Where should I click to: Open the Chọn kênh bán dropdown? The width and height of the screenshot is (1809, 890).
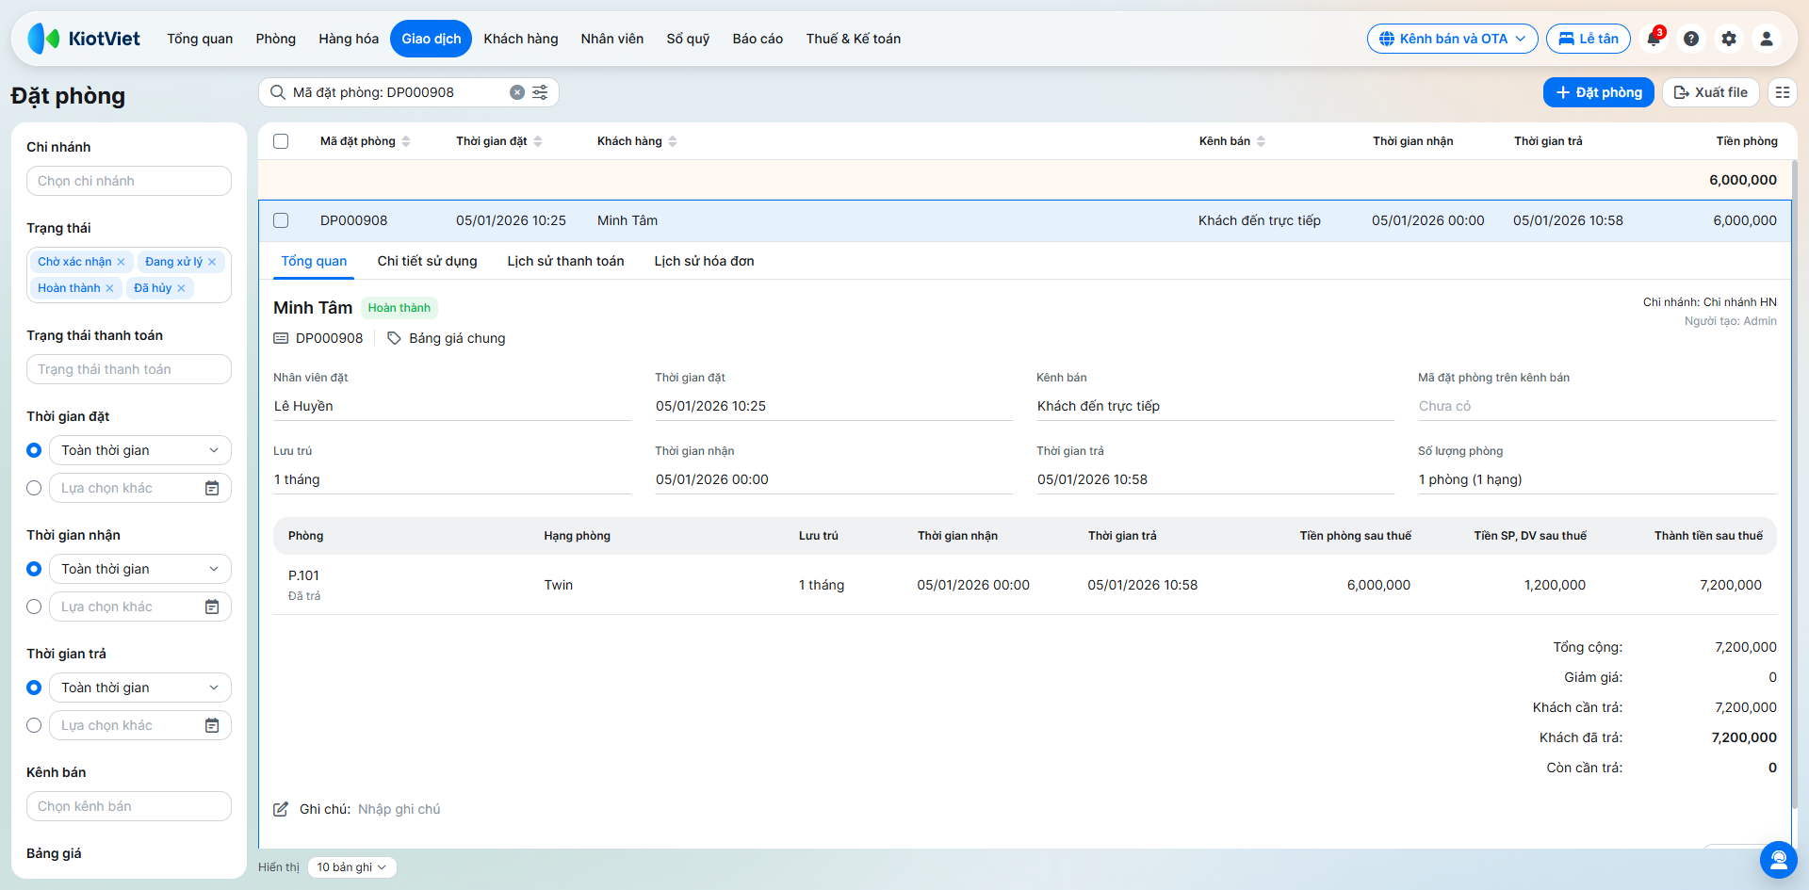(129, 806)
